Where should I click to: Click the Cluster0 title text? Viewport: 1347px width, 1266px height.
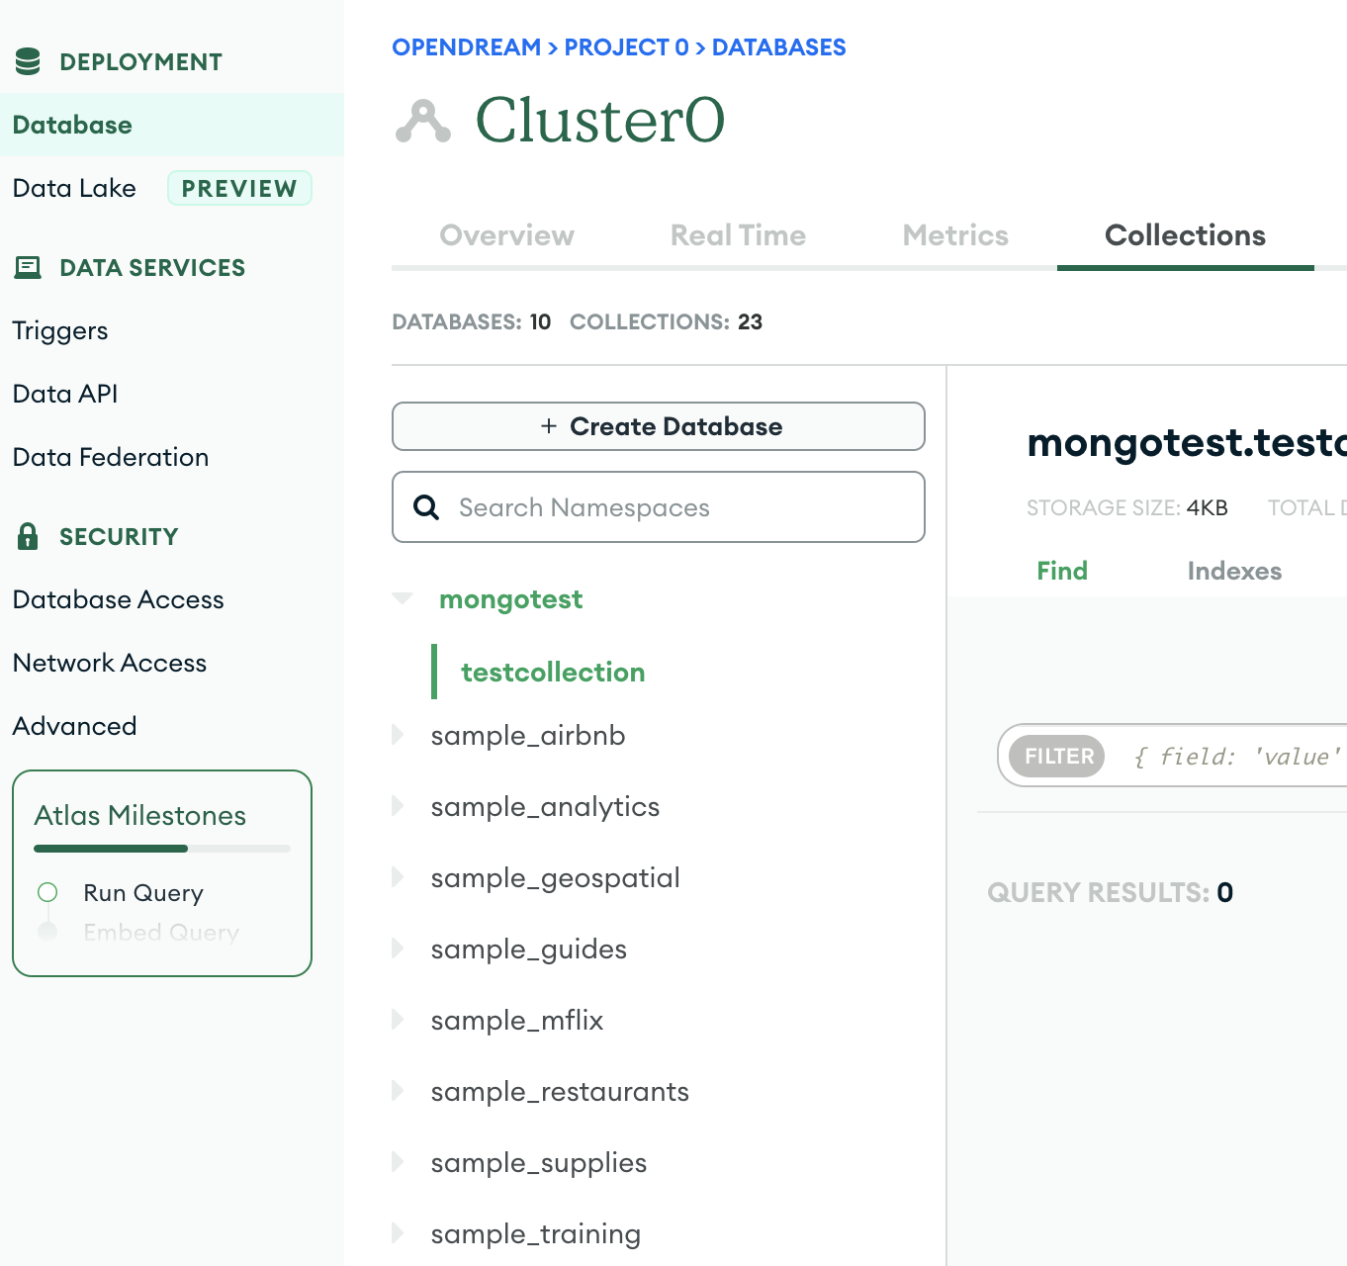click(600, 121)
